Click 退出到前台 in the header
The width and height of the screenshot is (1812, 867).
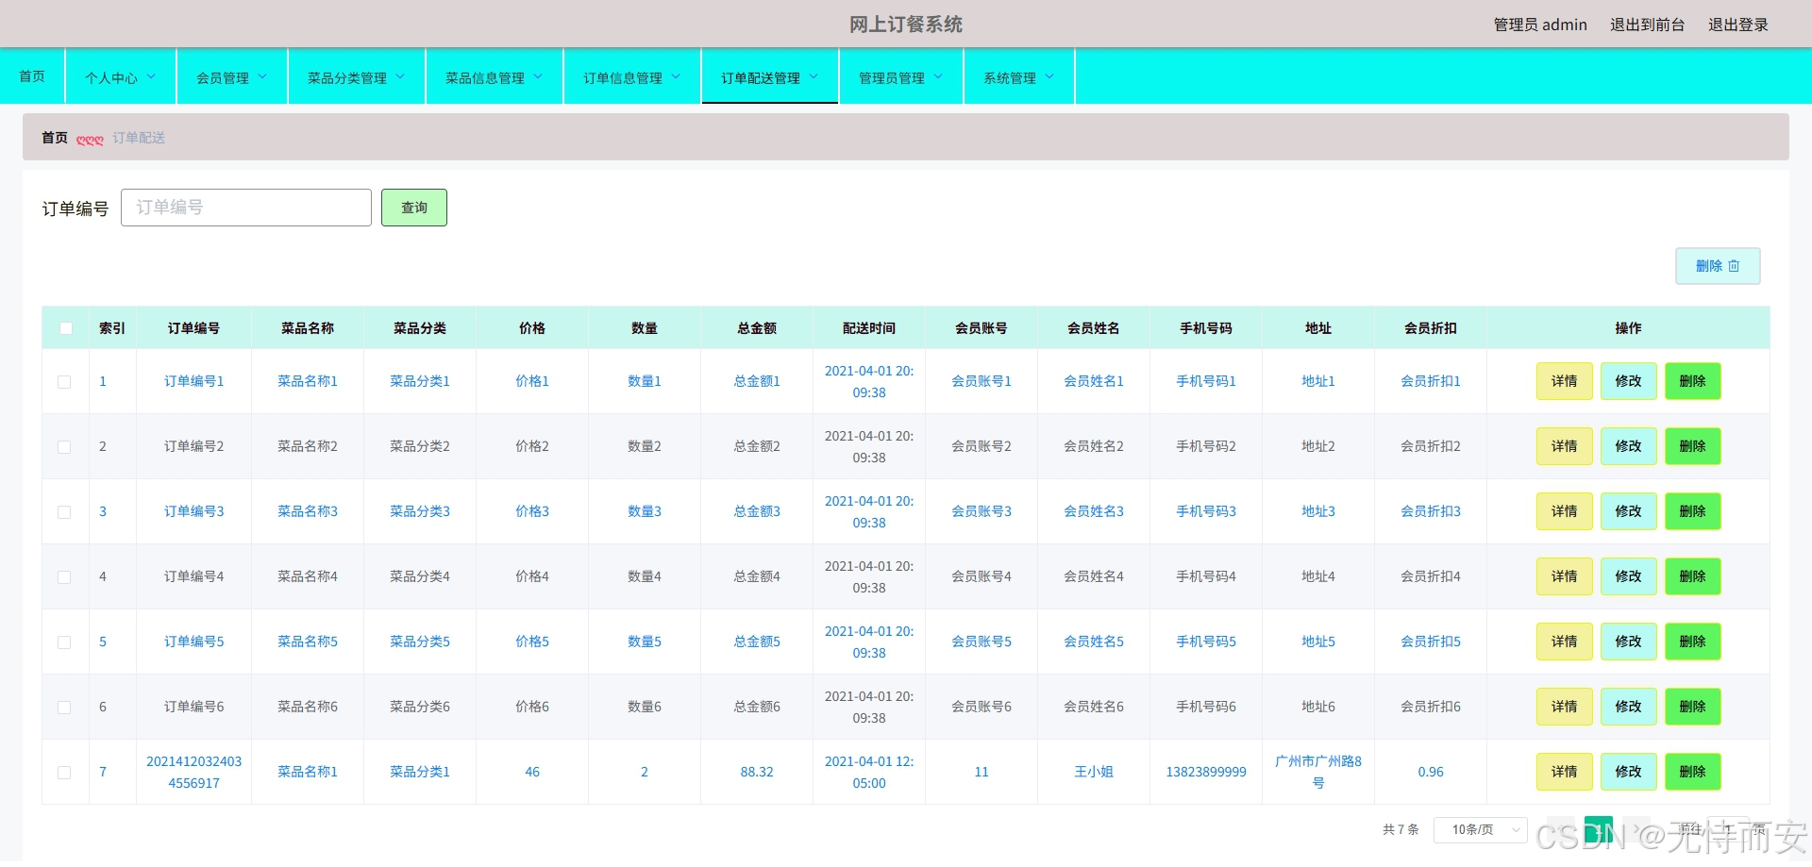point(1647,25)
